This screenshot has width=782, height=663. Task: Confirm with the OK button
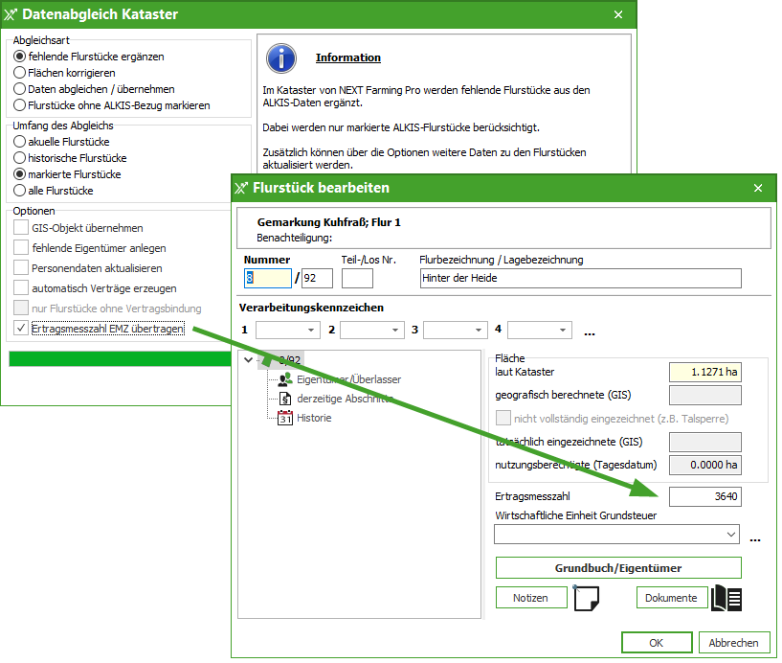pyautogui.click(x=656, y=643)
